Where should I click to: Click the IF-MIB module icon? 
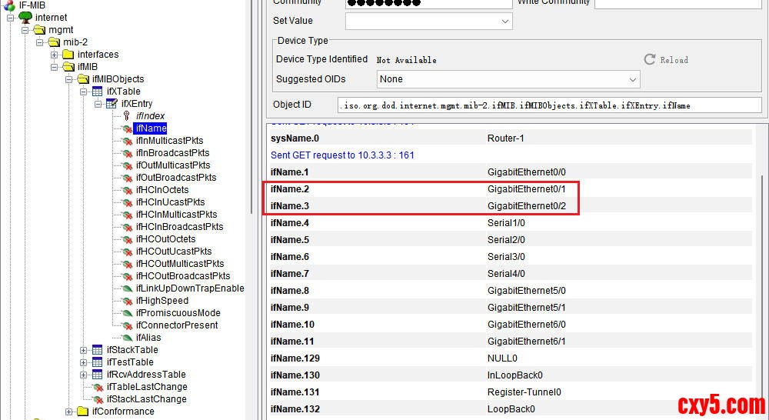click(9, 5)
